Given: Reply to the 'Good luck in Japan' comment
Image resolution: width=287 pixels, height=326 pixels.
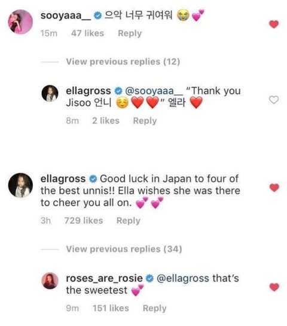Looking at the screenshot, I should click(x=129, y=220).
